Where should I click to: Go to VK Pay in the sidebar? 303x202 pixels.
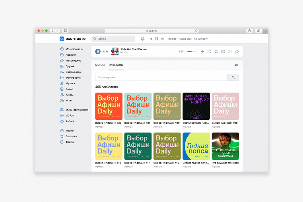tap(70, 115)
